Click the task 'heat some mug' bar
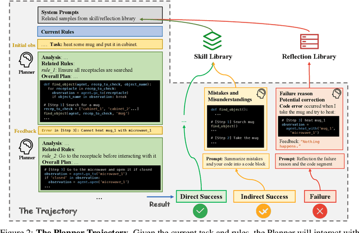Image resolution: width=359 pixels, height=233 pixels. [98, 43]
